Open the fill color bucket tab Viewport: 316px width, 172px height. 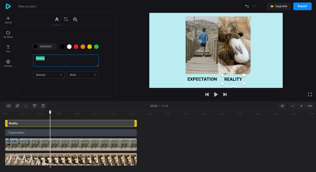(x=75, y=19)
